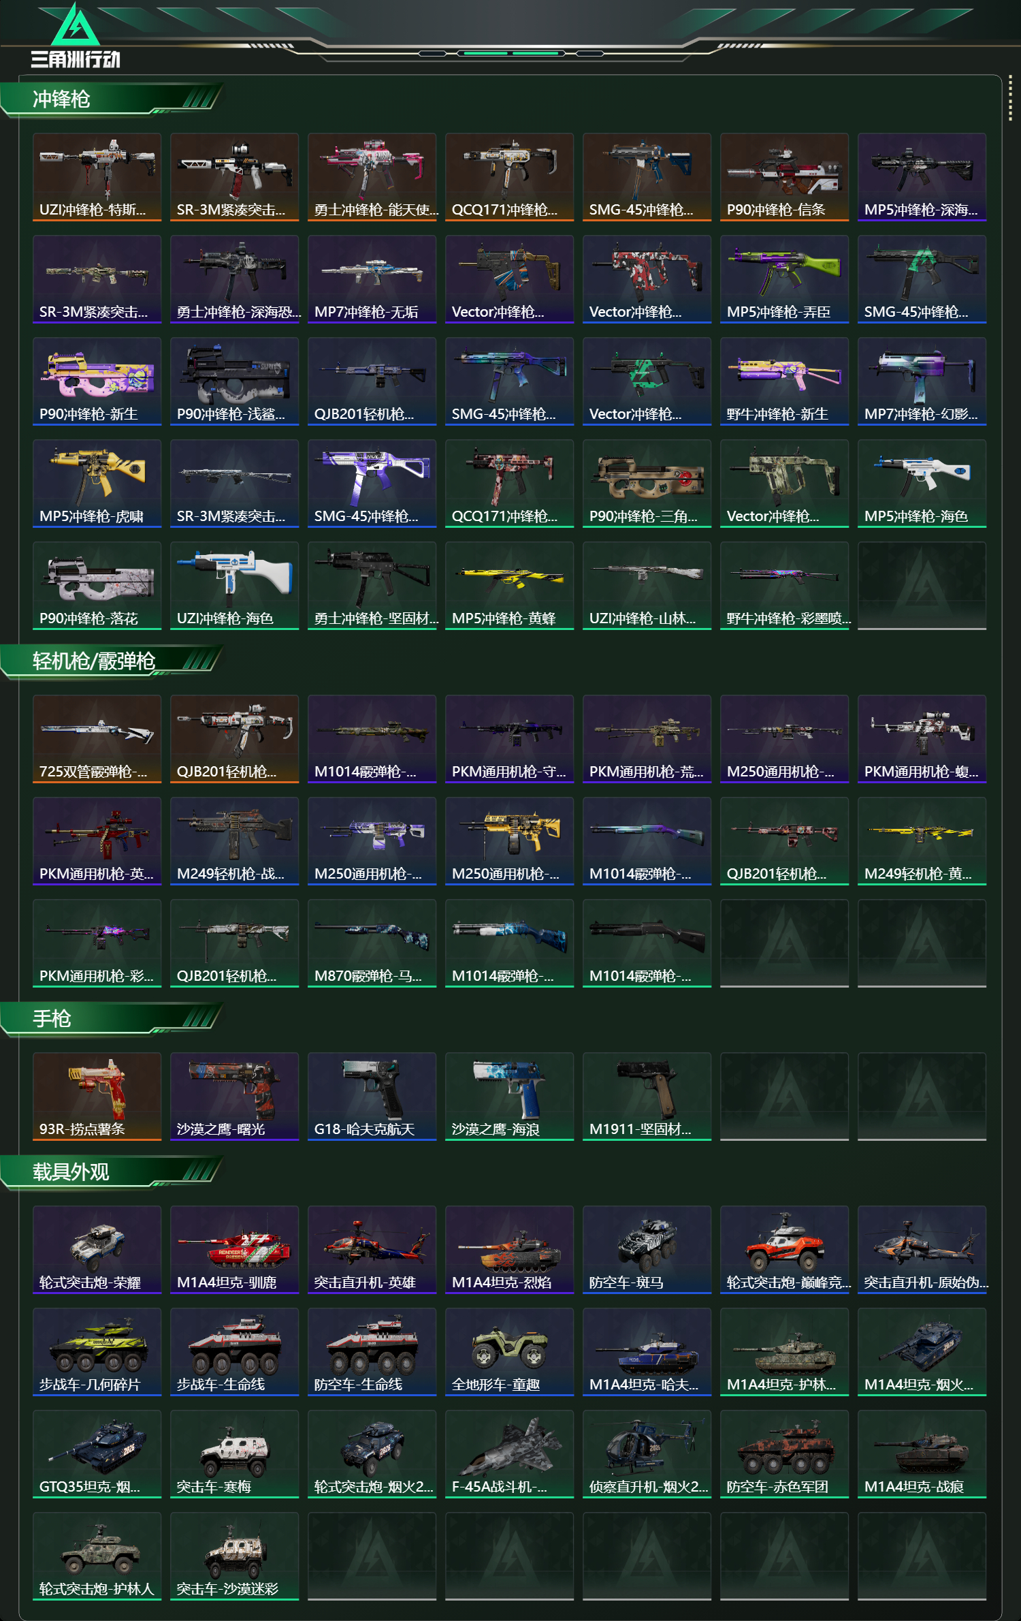This screenshot has height=1621, width=1021.
Task: Pick the 防空车-斑马 vehicle skin
Action: tap(647, 1250)
